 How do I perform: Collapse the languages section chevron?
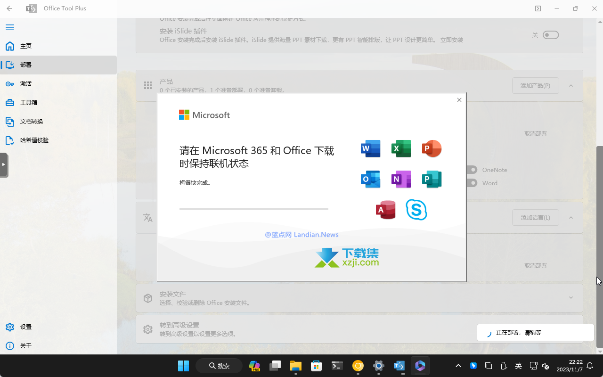click(571, 218)
